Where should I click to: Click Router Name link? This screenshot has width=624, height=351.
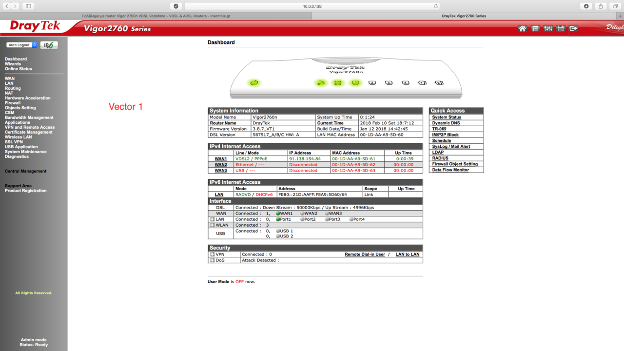coord(223,123)
